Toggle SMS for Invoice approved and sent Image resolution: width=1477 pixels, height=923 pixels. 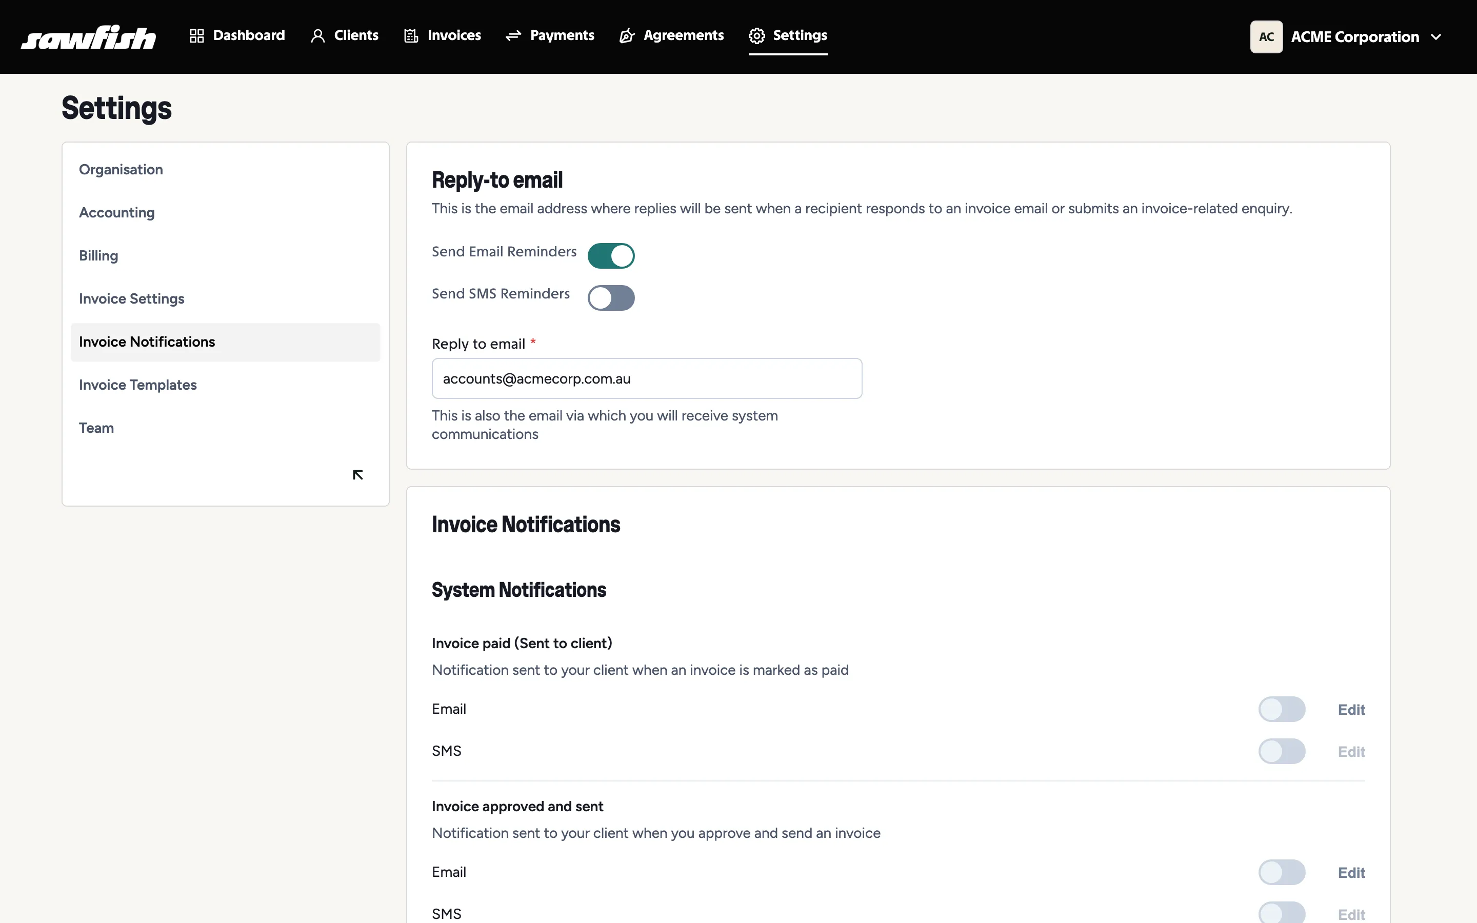[1282, 914]
